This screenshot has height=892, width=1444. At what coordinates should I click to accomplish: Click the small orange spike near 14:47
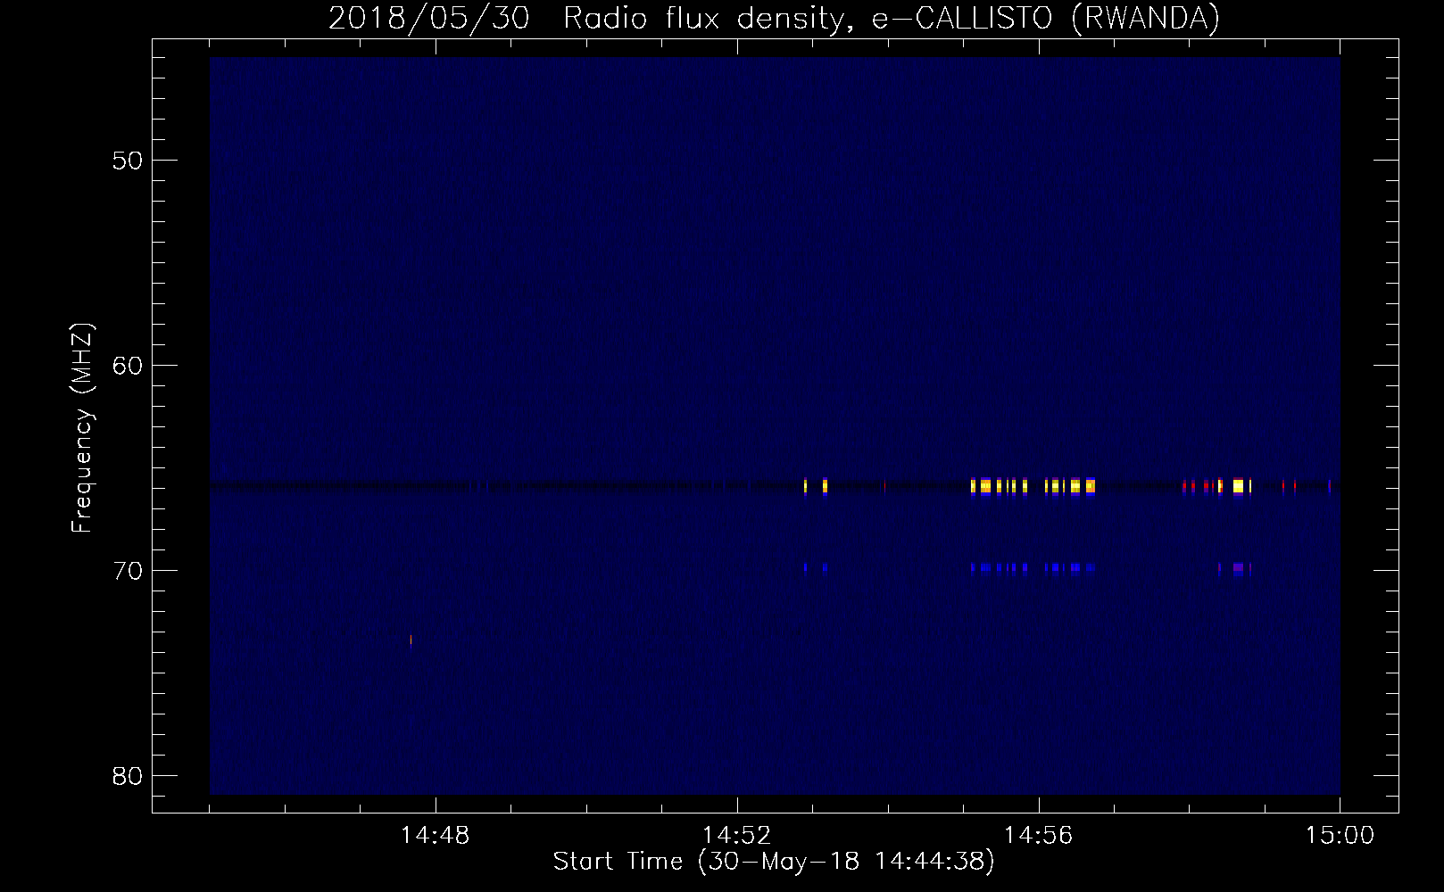[411, 640]
